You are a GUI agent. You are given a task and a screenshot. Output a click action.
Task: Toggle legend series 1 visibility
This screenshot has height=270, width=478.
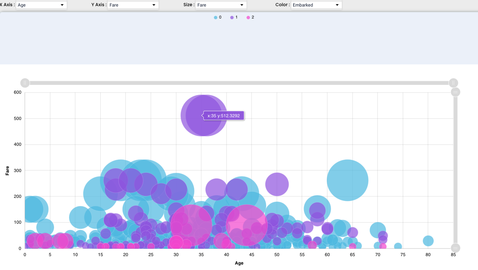click(234, 17)
